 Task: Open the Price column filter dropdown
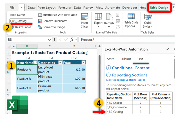tap(83, 63)
